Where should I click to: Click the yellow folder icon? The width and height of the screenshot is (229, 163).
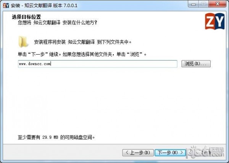[x=23, y=42]
